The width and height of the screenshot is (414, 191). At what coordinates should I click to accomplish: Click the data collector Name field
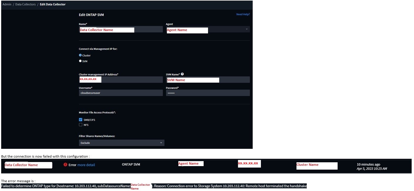tap(120, 30)
